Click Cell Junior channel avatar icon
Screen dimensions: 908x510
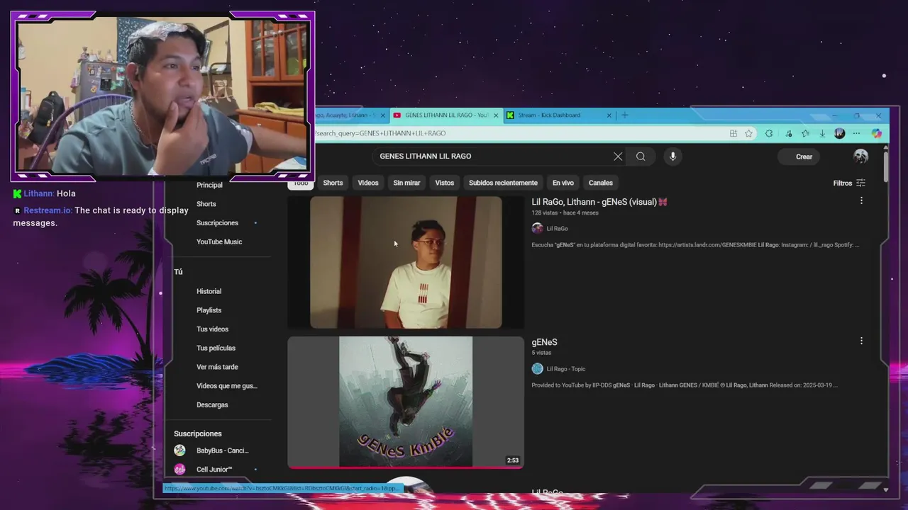coord(179,470)
